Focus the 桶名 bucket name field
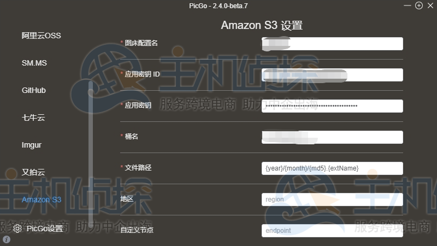This screenshot has width=437, height=246. (x=332, y=137)
